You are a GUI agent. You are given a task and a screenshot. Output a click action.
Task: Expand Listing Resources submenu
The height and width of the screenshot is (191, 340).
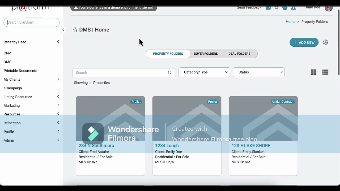click(x=58, y=97)
